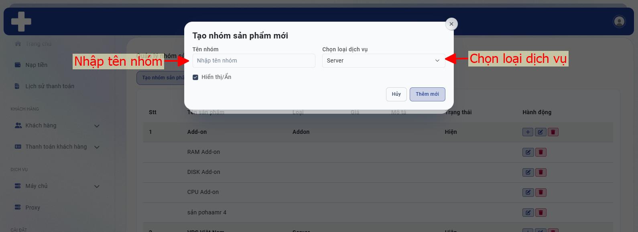Viewport: 638px width, 232px height.
Task: Click the CPU Add-on row text
Action: (x=203, y=192)
